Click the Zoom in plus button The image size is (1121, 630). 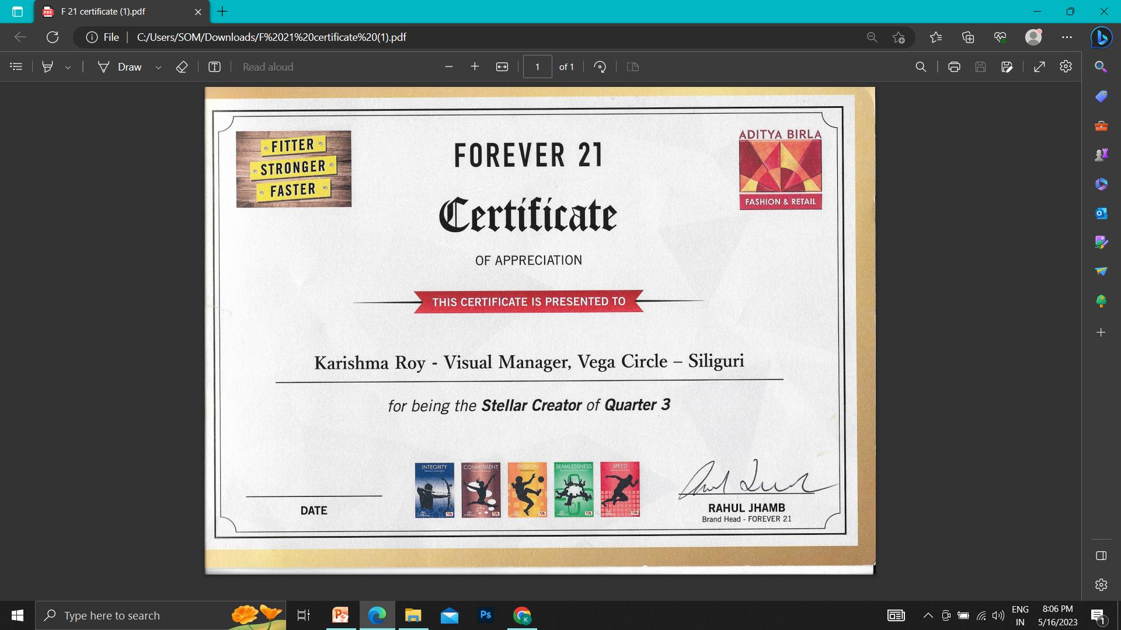475,67
